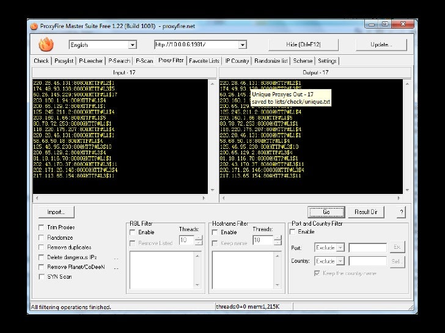The image size is (445, 333).
Task: Click the Go button
Action: pos(326,212)
